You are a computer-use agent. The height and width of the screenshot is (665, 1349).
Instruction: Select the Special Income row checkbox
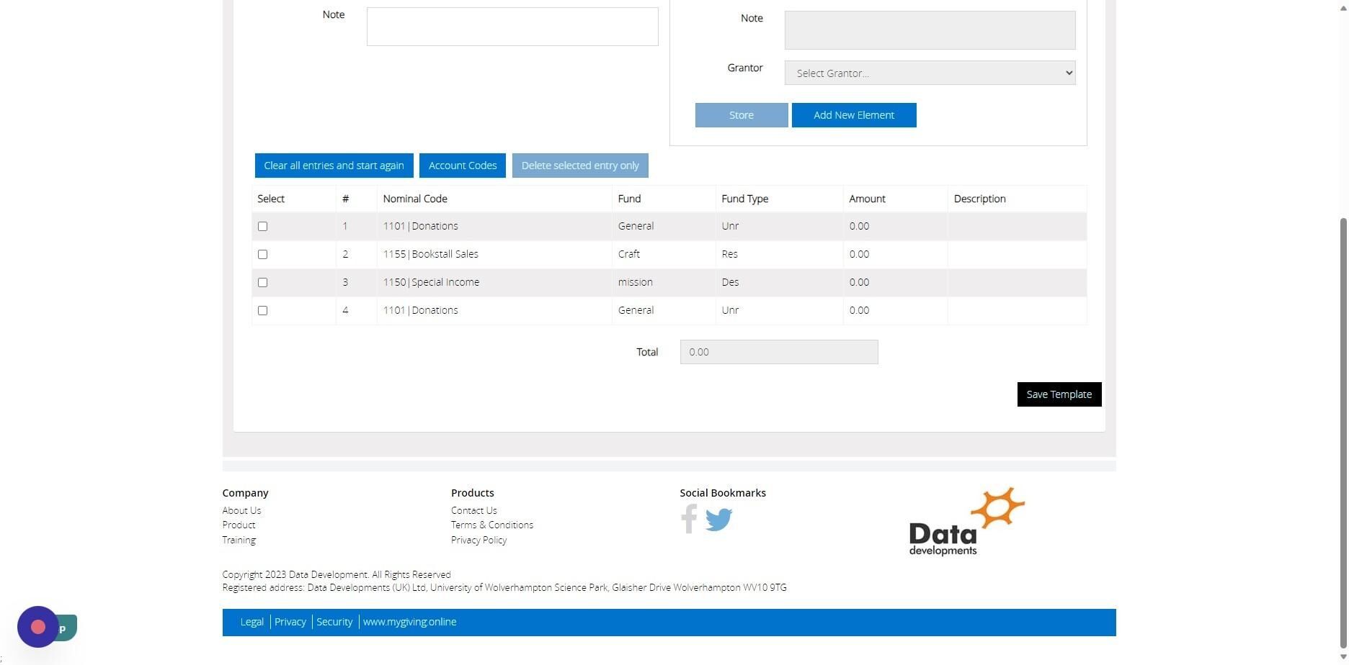[x=262, y=283]
